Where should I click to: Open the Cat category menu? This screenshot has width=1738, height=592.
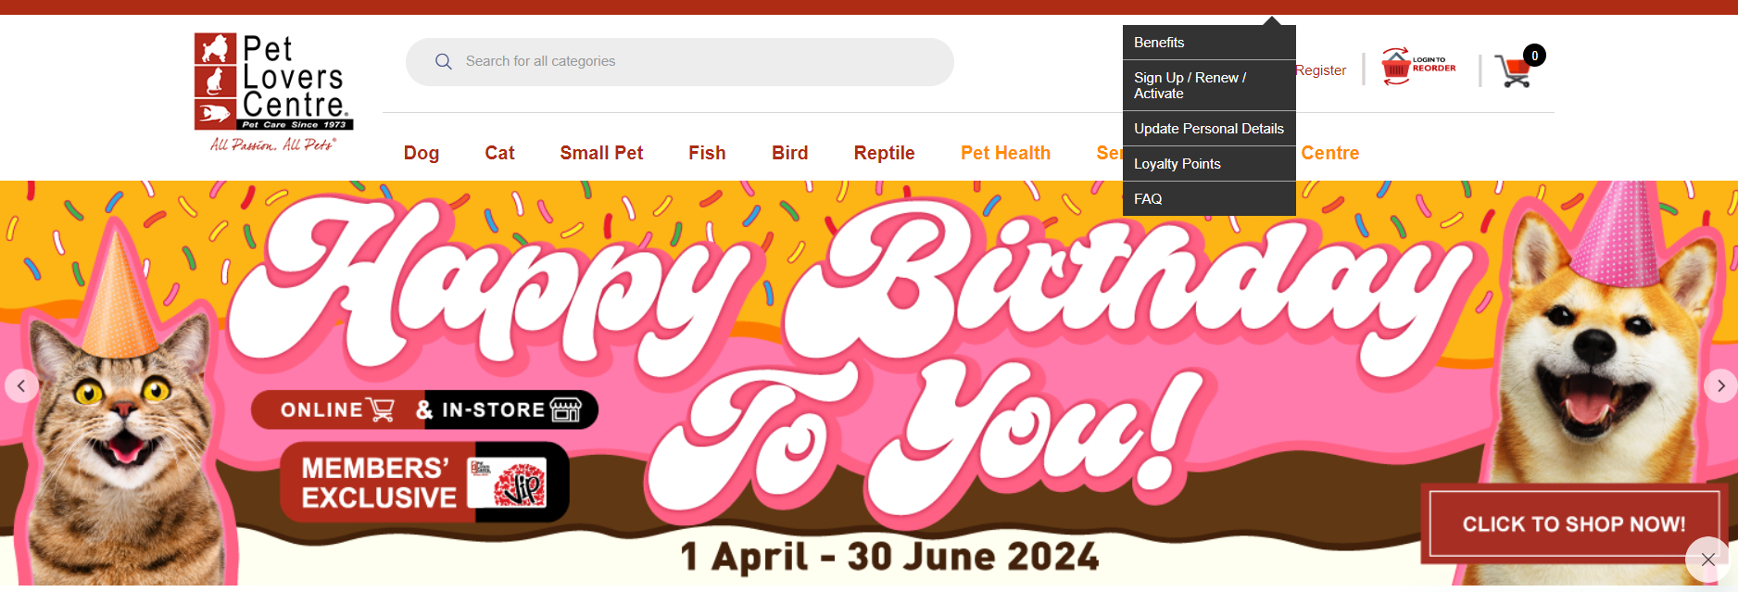[499, 153]
